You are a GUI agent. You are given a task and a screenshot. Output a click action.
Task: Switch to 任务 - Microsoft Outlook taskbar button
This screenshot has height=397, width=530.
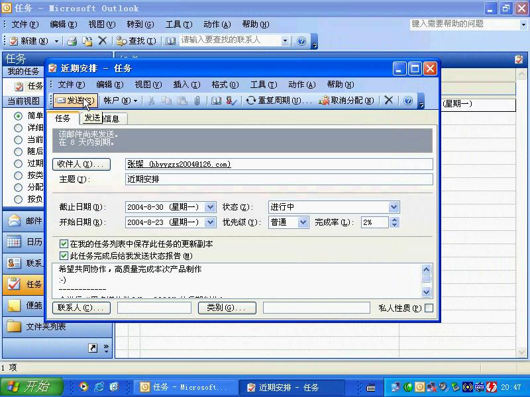tap(185, 387)
